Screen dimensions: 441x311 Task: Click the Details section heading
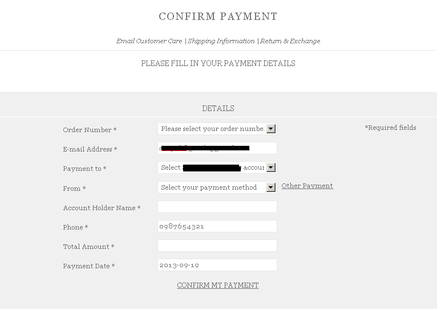[218, 108]
